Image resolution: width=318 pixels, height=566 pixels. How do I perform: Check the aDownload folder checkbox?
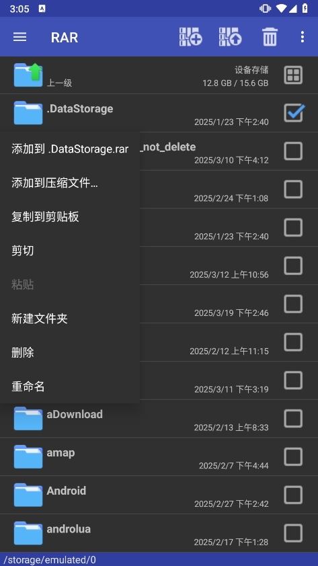click(292, 419)
